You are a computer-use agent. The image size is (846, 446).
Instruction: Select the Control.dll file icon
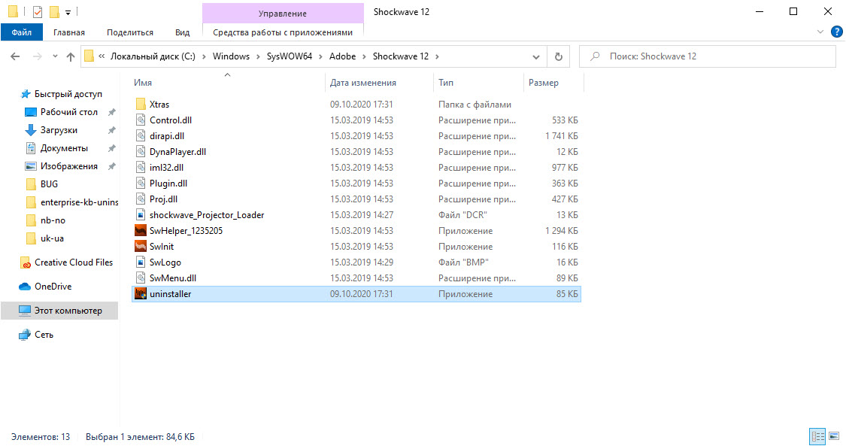(x=141, y=120)
